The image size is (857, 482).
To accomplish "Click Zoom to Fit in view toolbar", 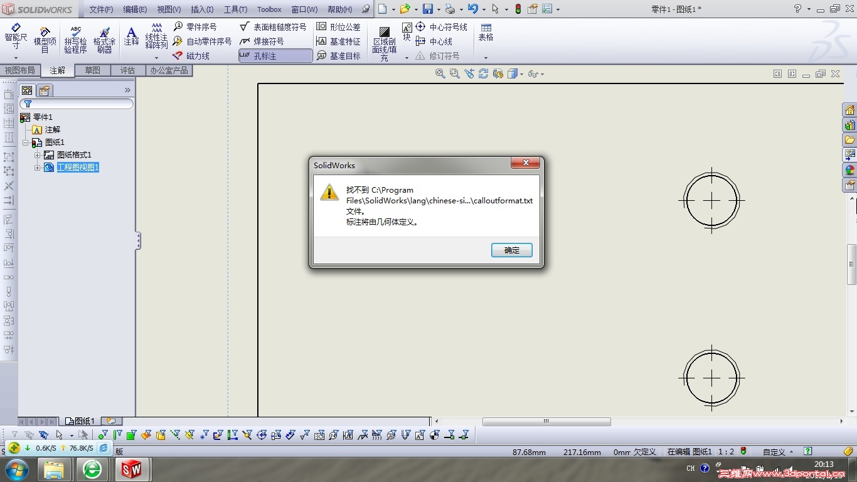I will pyautogui.click(x=440, y=74).
